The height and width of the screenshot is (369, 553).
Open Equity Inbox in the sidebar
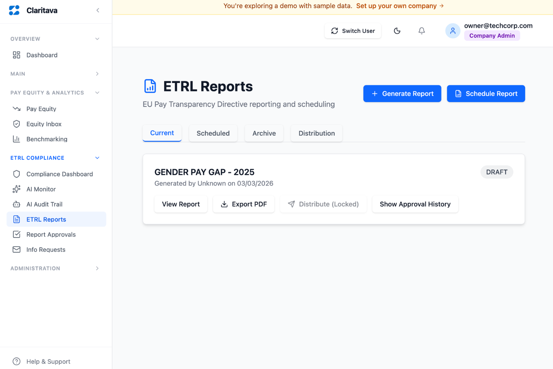56,124
